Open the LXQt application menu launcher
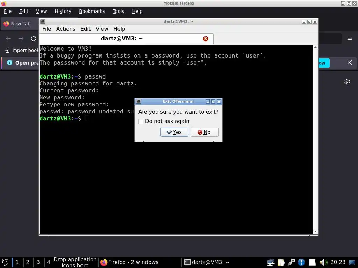The image size is (358, 268). (5, 262)
